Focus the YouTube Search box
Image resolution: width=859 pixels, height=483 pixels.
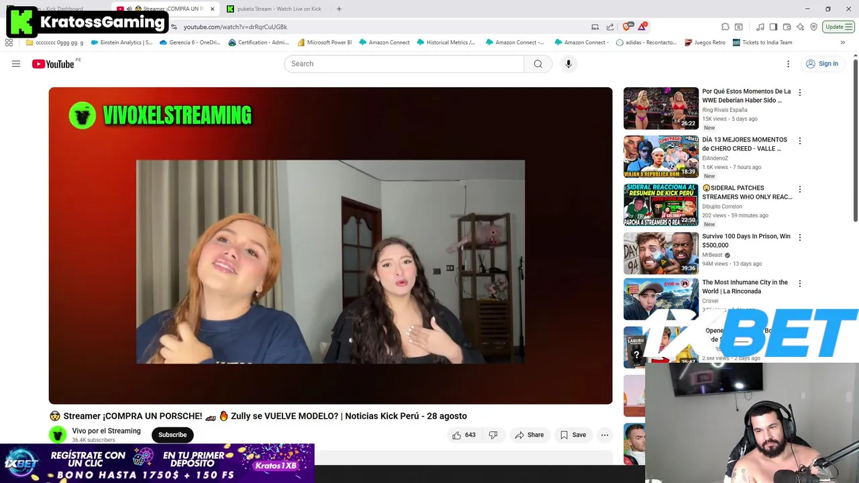[404, 64]
